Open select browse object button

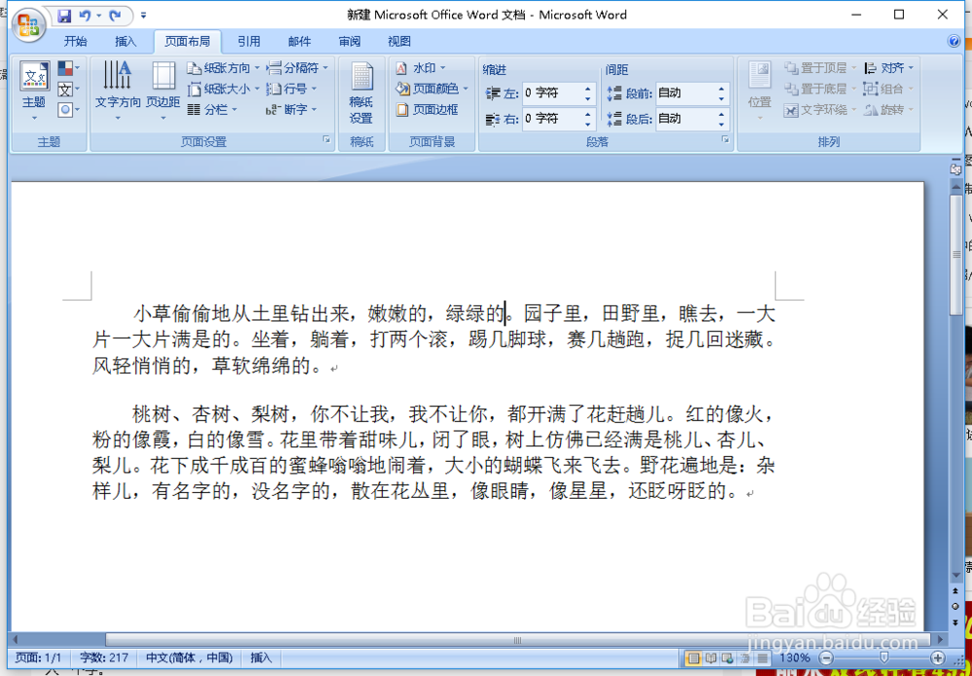[955, 607]
